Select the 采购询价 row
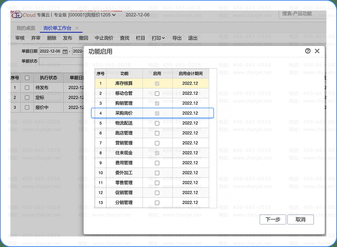 [x=124, y=113]
